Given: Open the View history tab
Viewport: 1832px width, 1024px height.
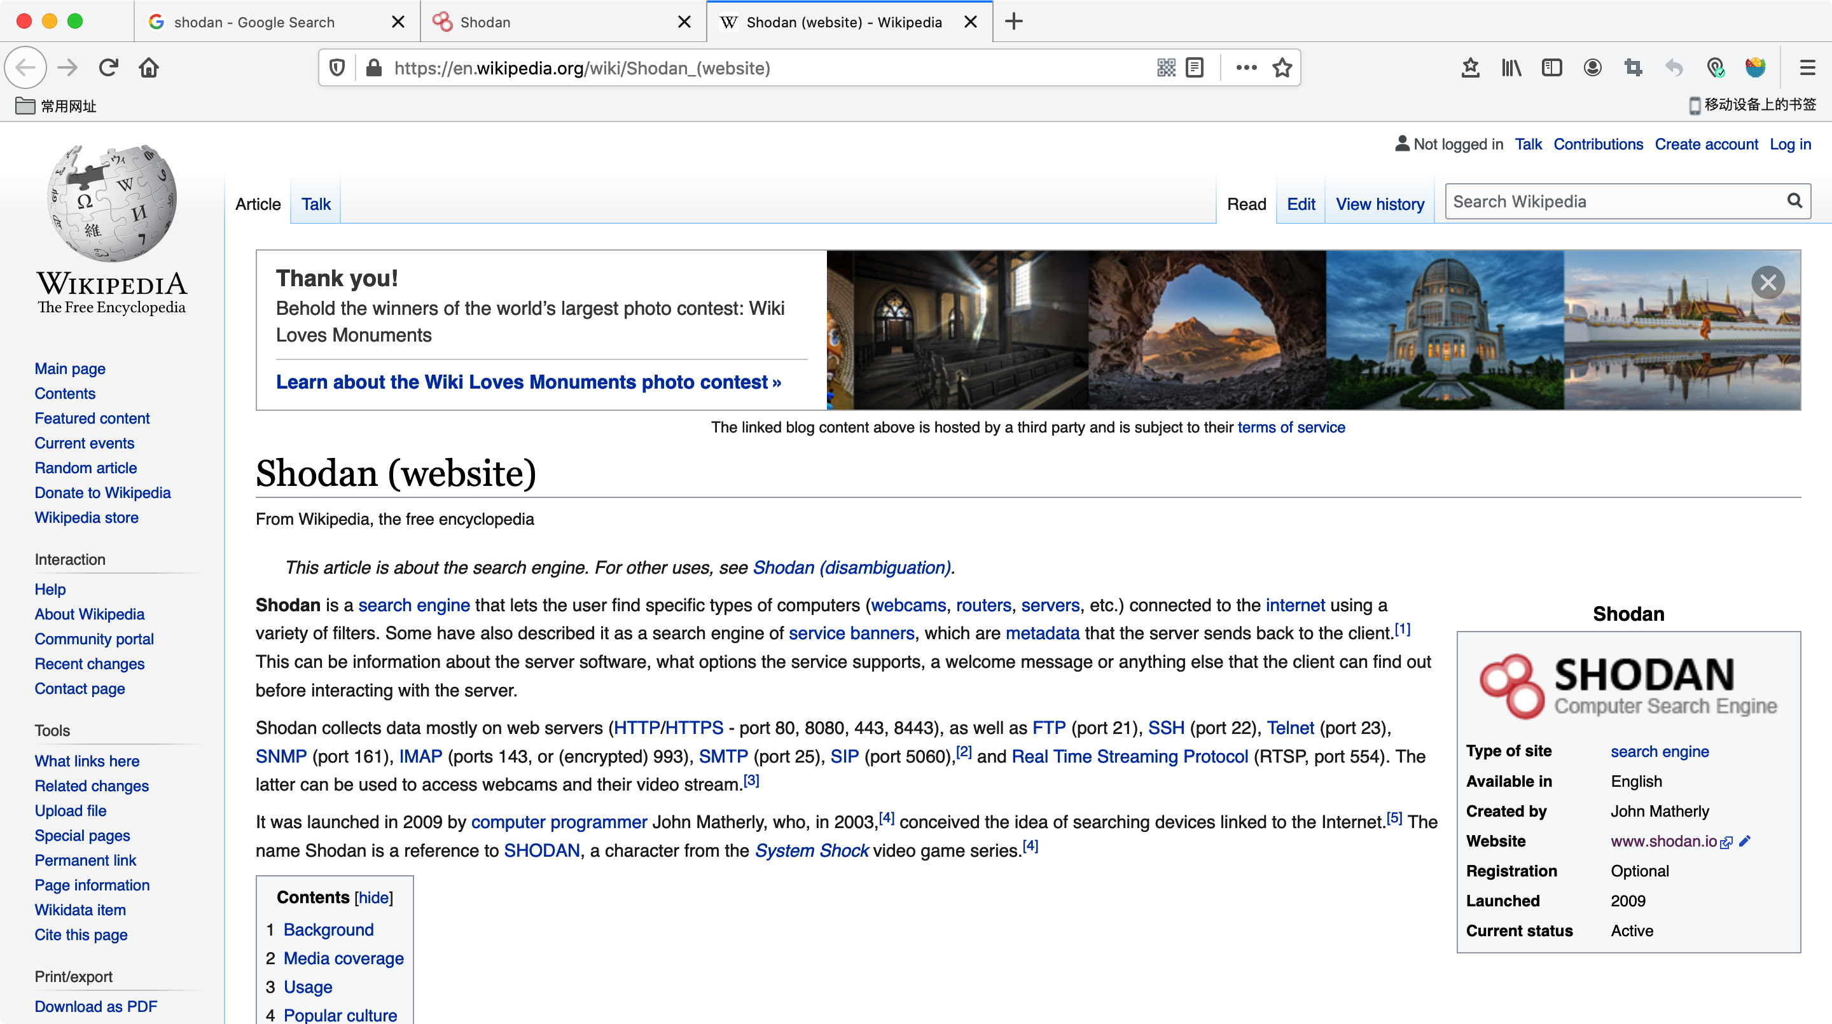Looking at the screenshot, I should click(x=1379, y=204).
